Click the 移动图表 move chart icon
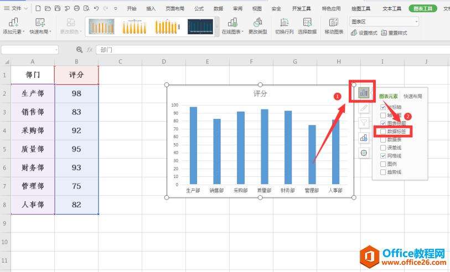 (334, 25)
